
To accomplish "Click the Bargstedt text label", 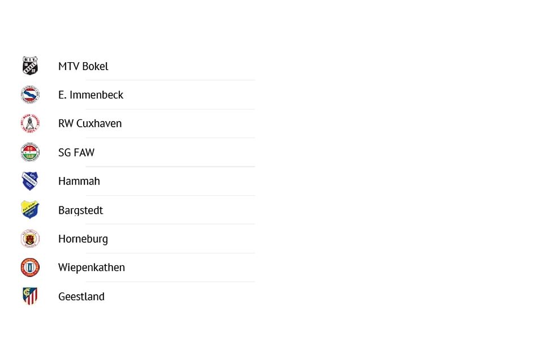I will tap(81, 210).
